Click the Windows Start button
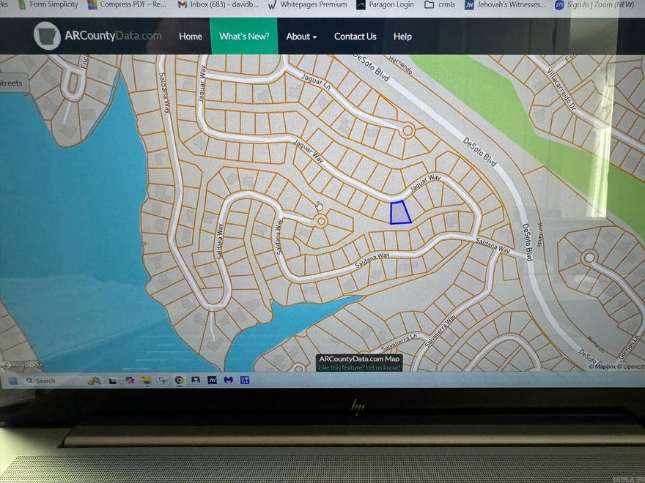This screenshot has width=645, height=483. pyautogui.click(x=12, y=381)
